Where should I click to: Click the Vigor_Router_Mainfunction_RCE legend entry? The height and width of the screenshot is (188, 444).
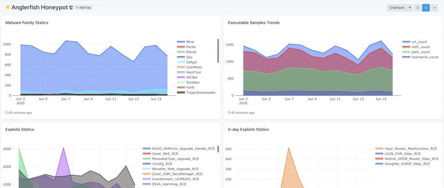click(x=406, y=149)
